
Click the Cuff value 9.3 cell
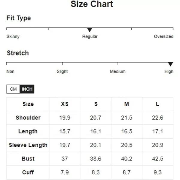click(x=157, y=172)
